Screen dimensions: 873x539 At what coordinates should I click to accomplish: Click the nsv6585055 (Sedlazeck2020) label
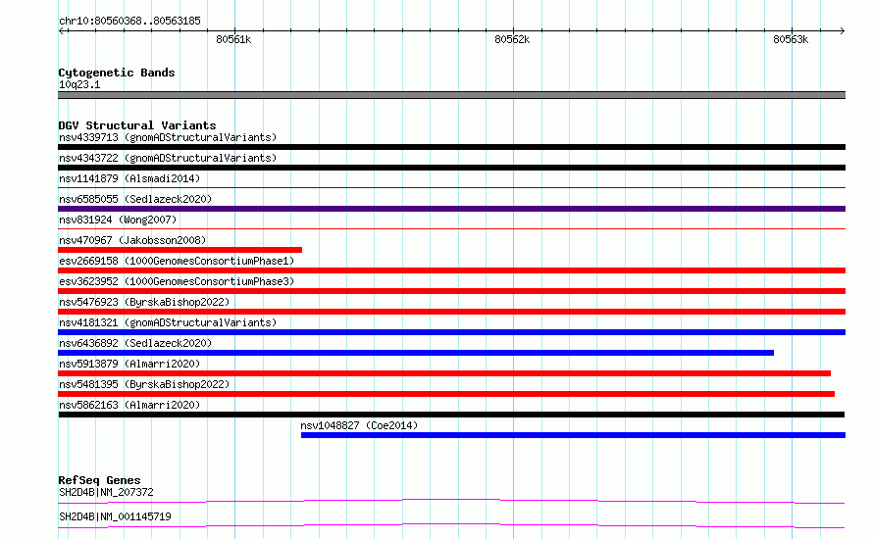click(135, 199)
